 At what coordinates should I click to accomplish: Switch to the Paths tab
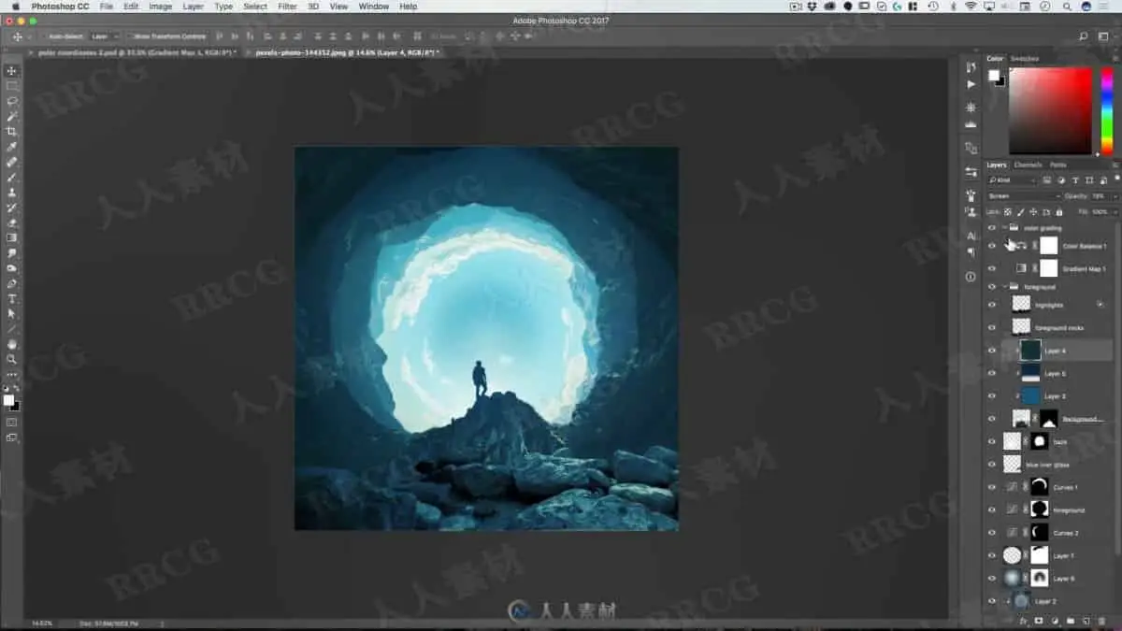[1057, 165]
